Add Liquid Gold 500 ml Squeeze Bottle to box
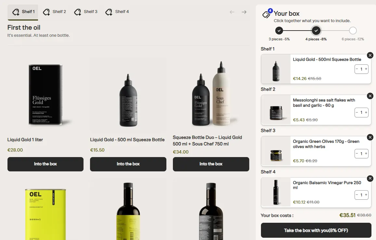Image resolution: width=376 pixels, height=240 pixels. pos(128,164)
